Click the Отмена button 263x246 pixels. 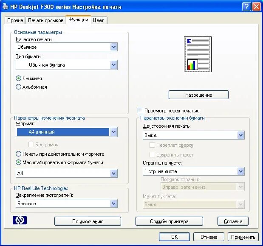209,237
